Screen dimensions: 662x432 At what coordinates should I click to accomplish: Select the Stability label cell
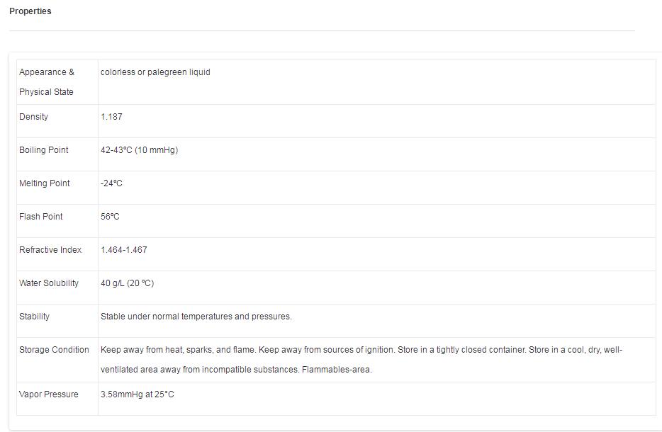(57, 321)
